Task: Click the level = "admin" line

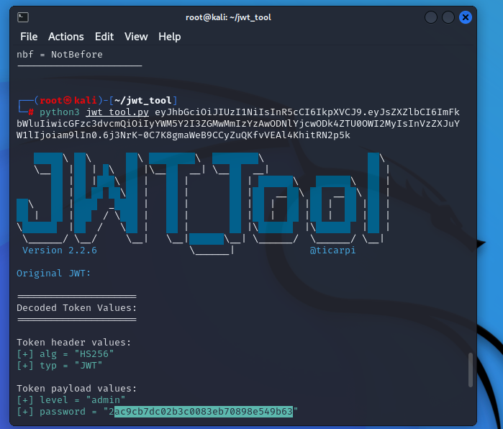Action: click(71, 400)
